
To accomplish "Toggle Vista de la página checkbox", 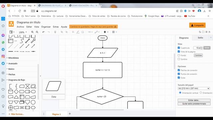I will [x=179, y=52].
